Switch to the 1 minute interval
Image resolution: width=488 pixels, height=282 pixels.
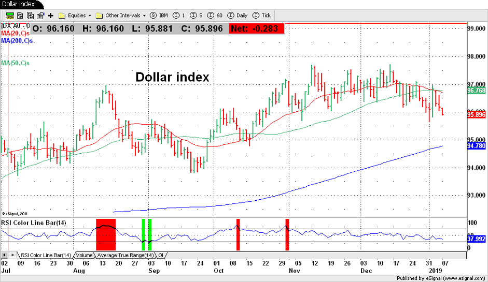[x=179, y=15]
